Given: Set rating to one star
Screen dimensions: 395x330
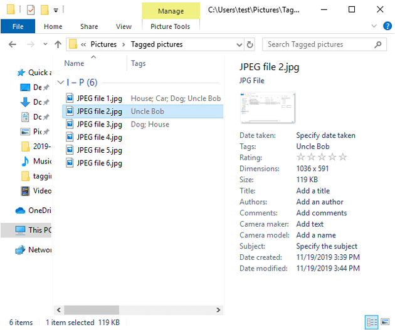Looking at the screenshot, I should click(300, 157).
